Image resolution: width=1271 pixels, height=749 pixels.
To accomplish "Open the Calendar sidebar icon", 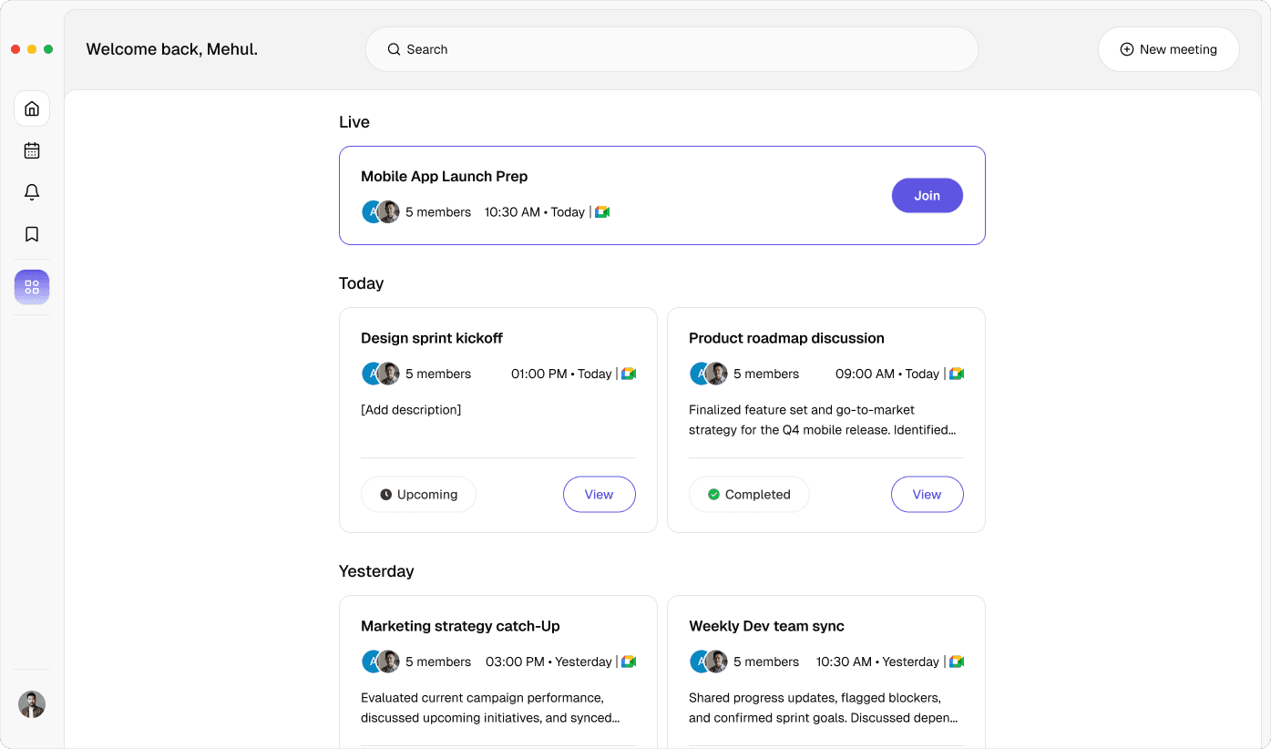I will click(x=32, y=150).
